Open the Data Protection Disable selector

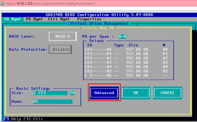[x=61, y=49]
